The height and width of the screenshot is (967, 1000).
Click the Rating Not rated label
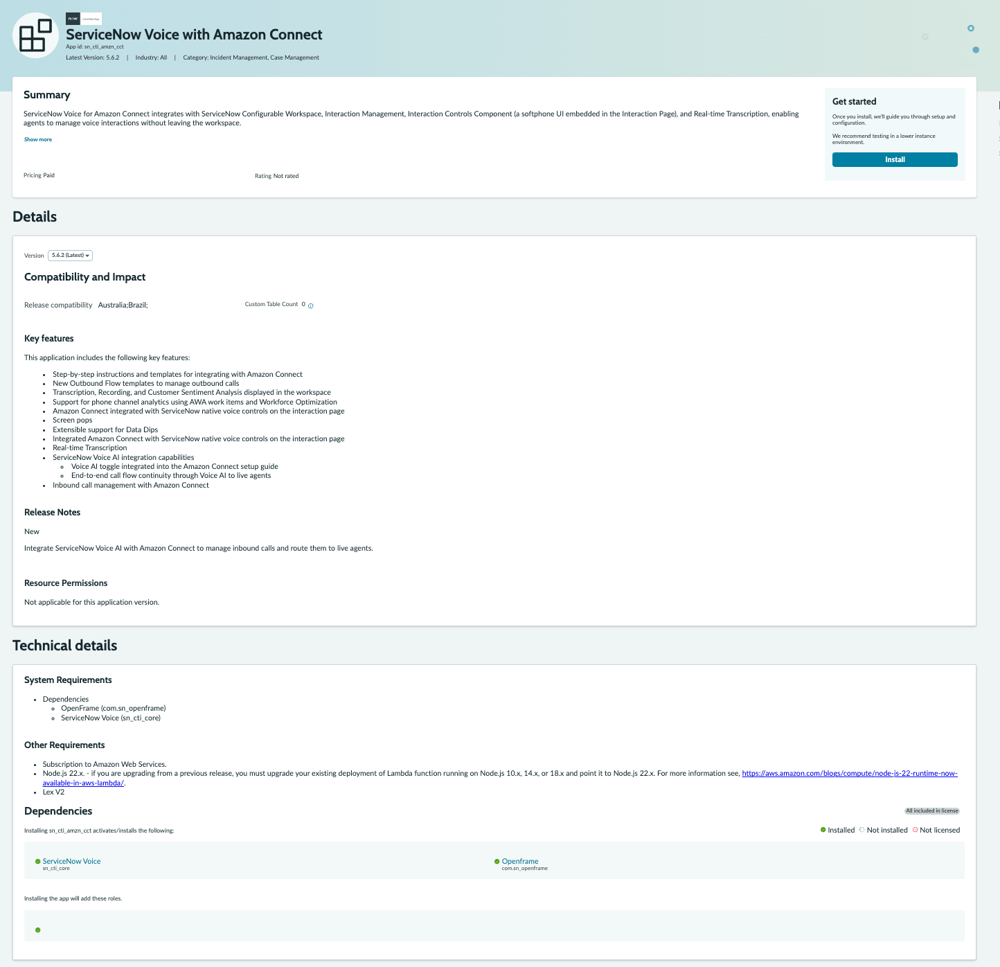[277, 177]
